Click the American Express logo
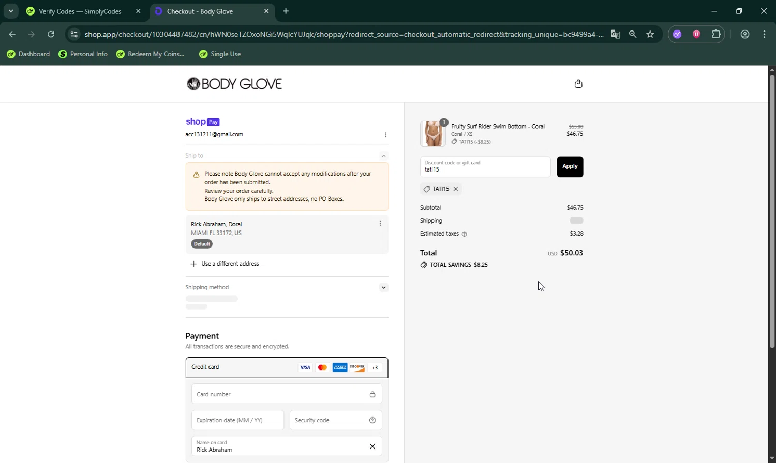 point(340,367)
